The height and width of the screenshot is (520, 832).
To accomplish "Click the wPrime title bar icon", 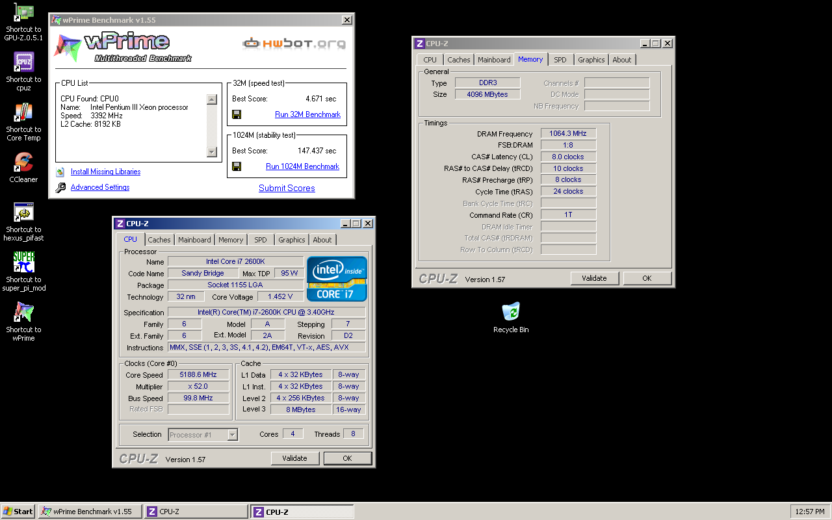I will coord(57,20).
